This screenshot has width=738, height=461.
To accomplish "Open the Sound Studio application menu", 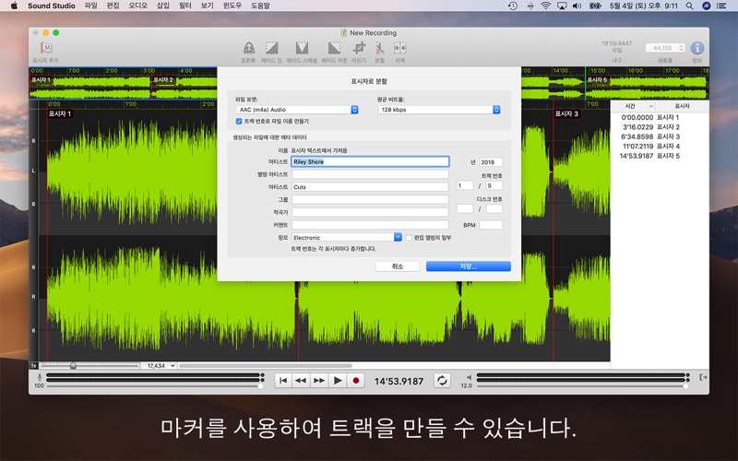I will click(52, 6).
